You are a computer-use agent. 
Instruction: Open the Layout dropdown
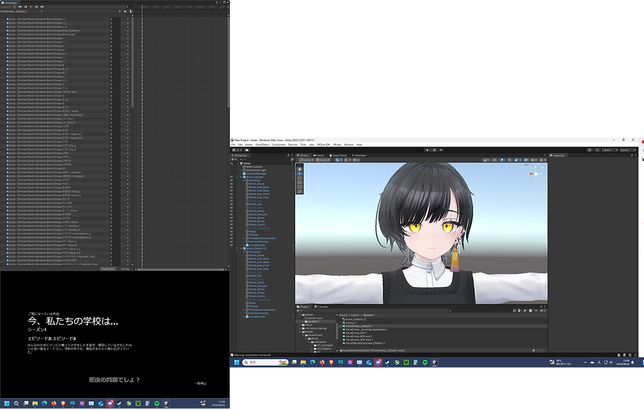pos(628,150)
